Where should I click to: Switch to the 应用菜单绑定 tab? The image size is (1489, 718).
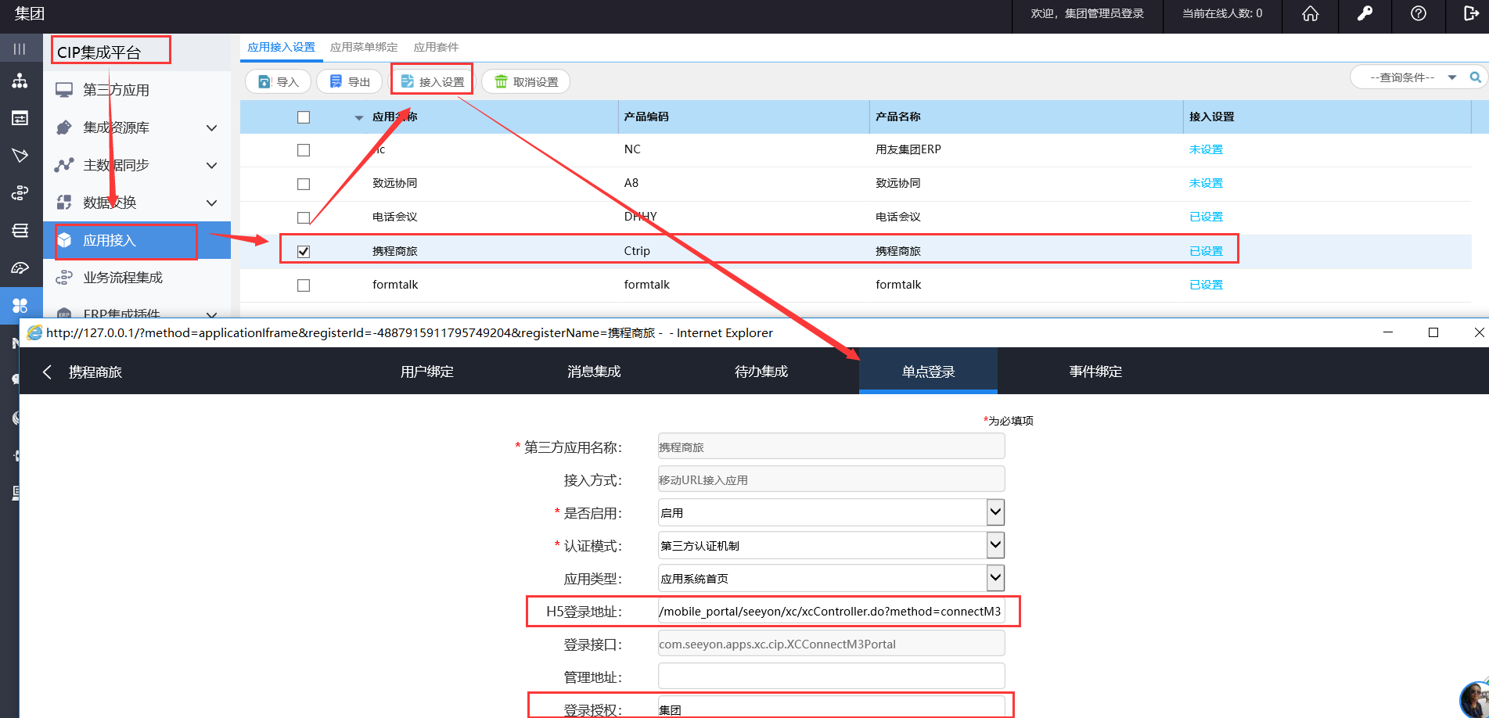point(364,47)
